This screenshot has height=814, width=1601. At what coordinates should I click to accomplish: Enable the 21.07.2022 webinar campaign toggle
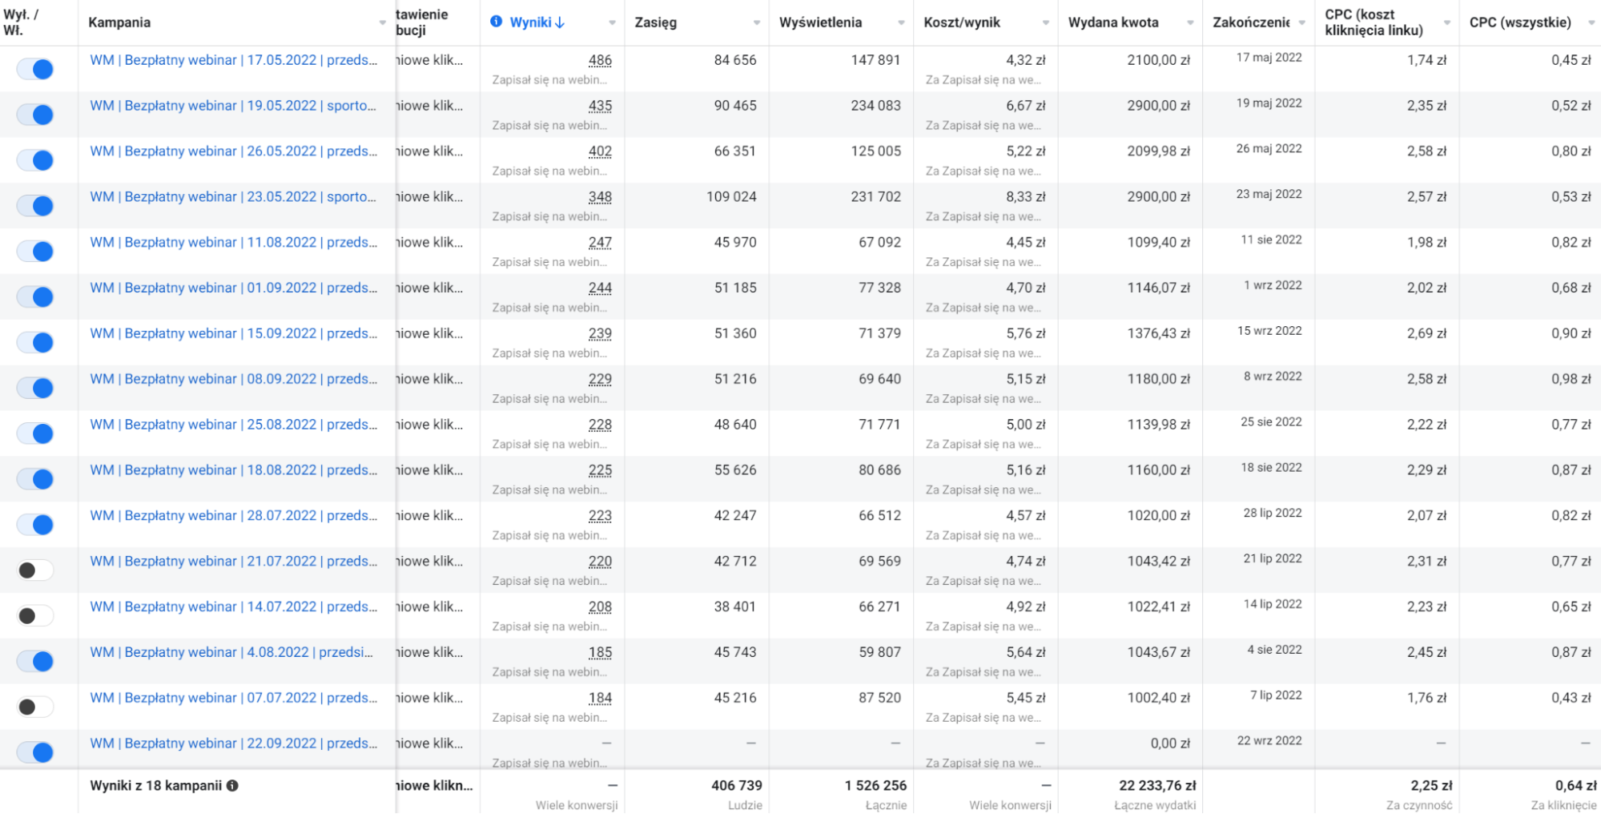(35, 570)
